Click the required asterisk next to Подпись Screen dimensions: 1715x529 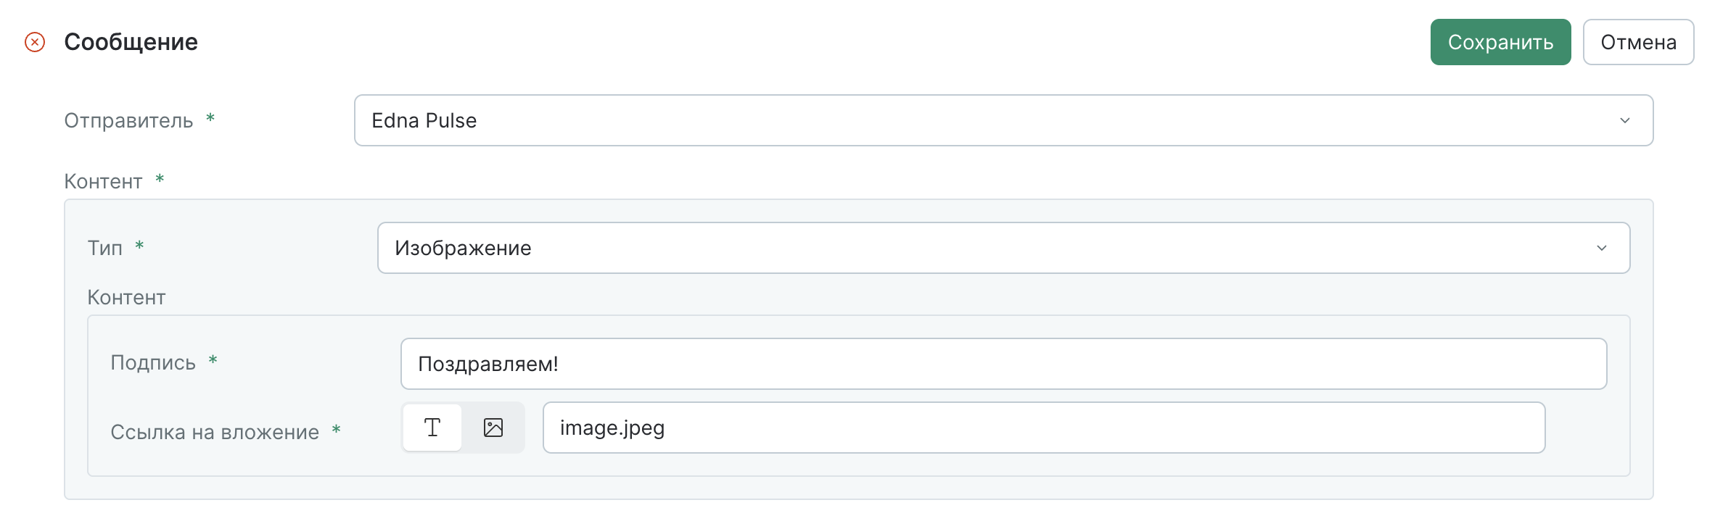[213, 360]
